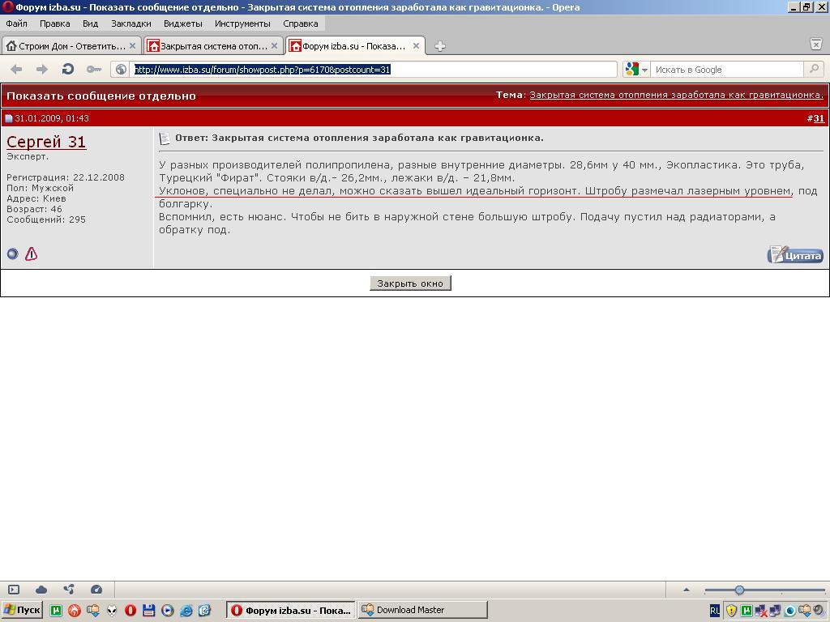The height and width of the screenshot is (622, 830).
Task: Open the password wand key icon
Action: point(94,70)
